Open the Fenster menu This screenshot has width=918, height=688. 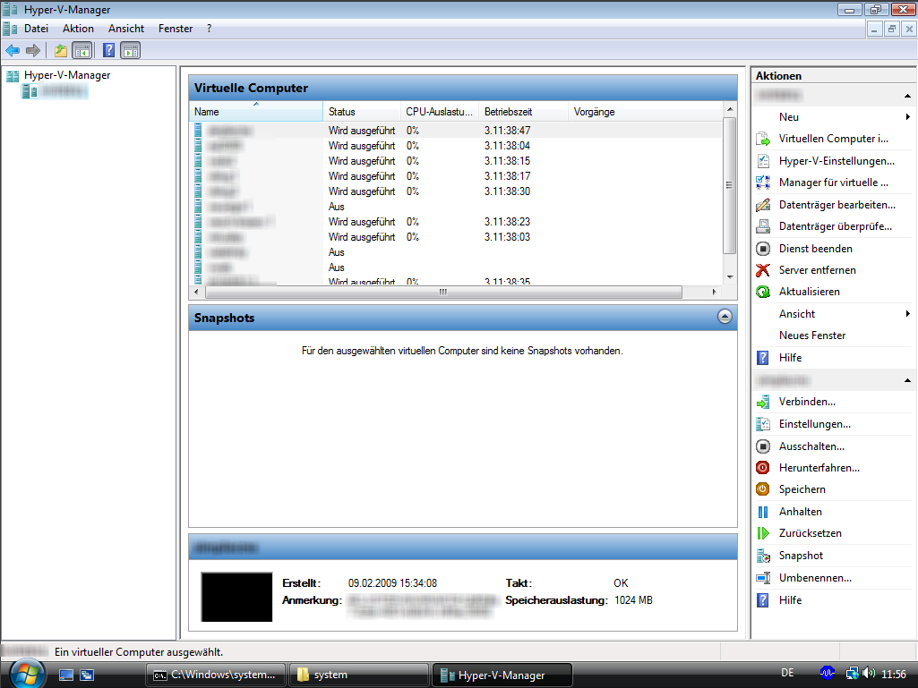[175, 28]
